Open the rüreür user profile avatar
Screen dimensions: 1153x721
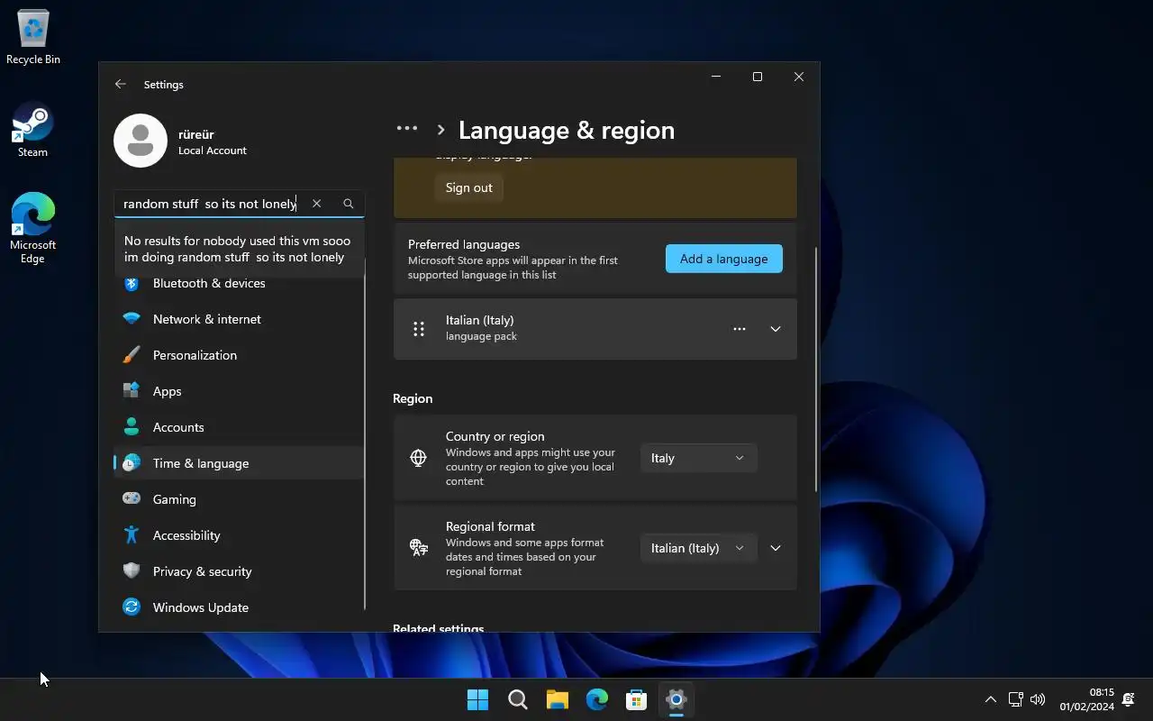(x=141, y=141)
